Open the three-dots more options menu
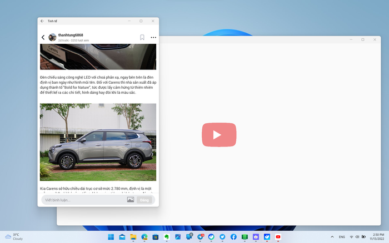389x243 pixels. 153,37
